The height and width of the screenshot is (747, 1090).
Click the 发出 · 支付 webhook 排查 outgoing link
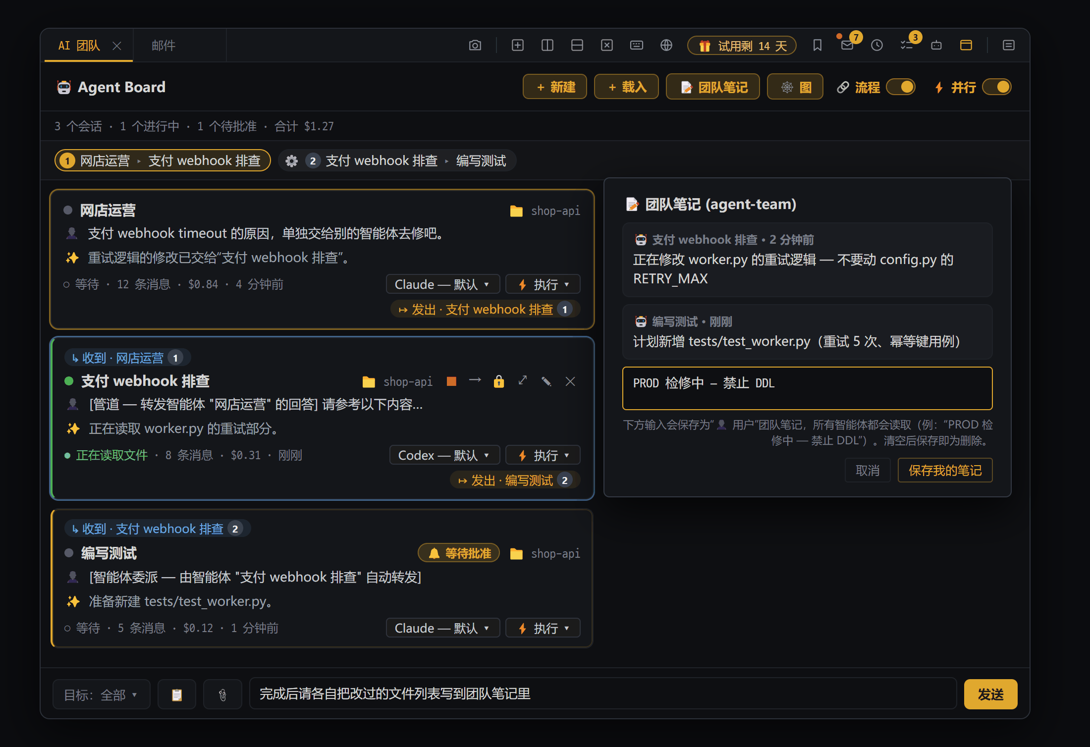point(486,310)
